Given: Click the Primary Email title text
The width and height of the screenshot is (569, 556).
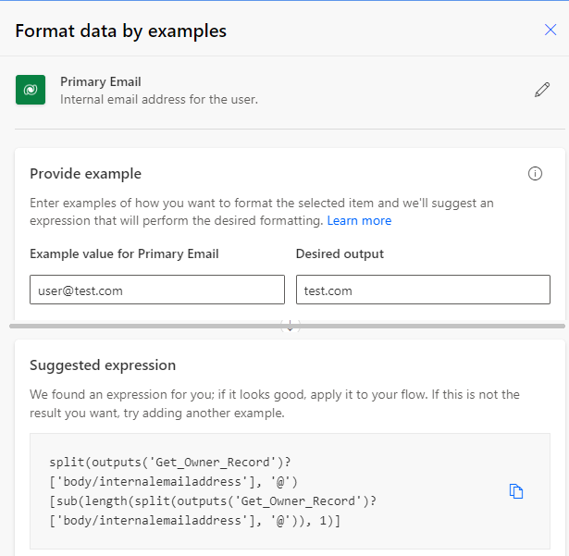Looking at the screenshot, I should [101, 81].
